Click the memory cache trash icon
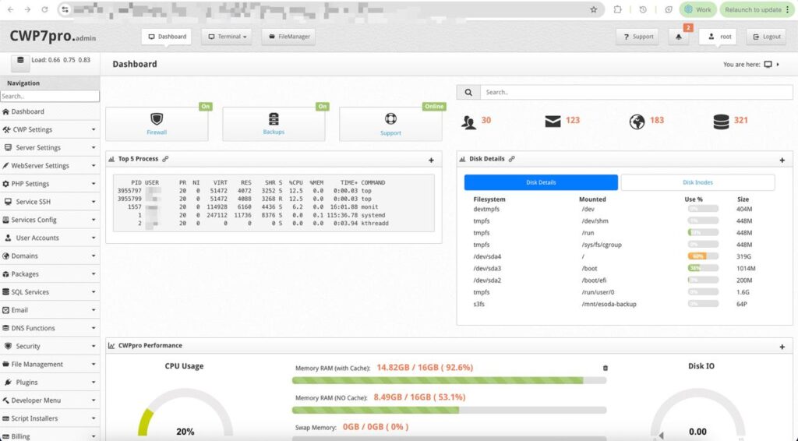Viewport: 798px width, 441px height. (x=606, y=368)
